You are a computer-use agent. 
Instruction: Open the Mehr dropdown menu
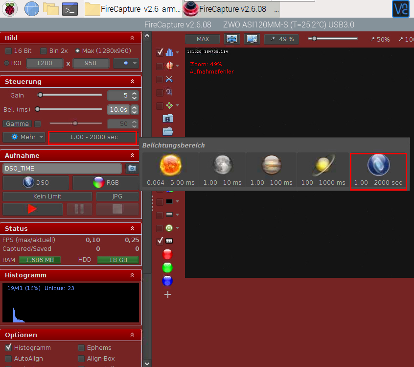[24, 137]
